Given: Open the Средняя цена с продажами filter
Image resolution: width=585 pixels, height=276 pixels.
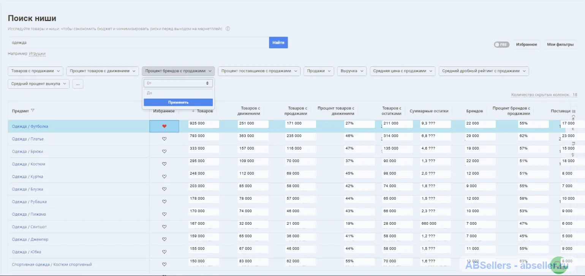Looking at the screenshot, I should [x=403, y=71].
